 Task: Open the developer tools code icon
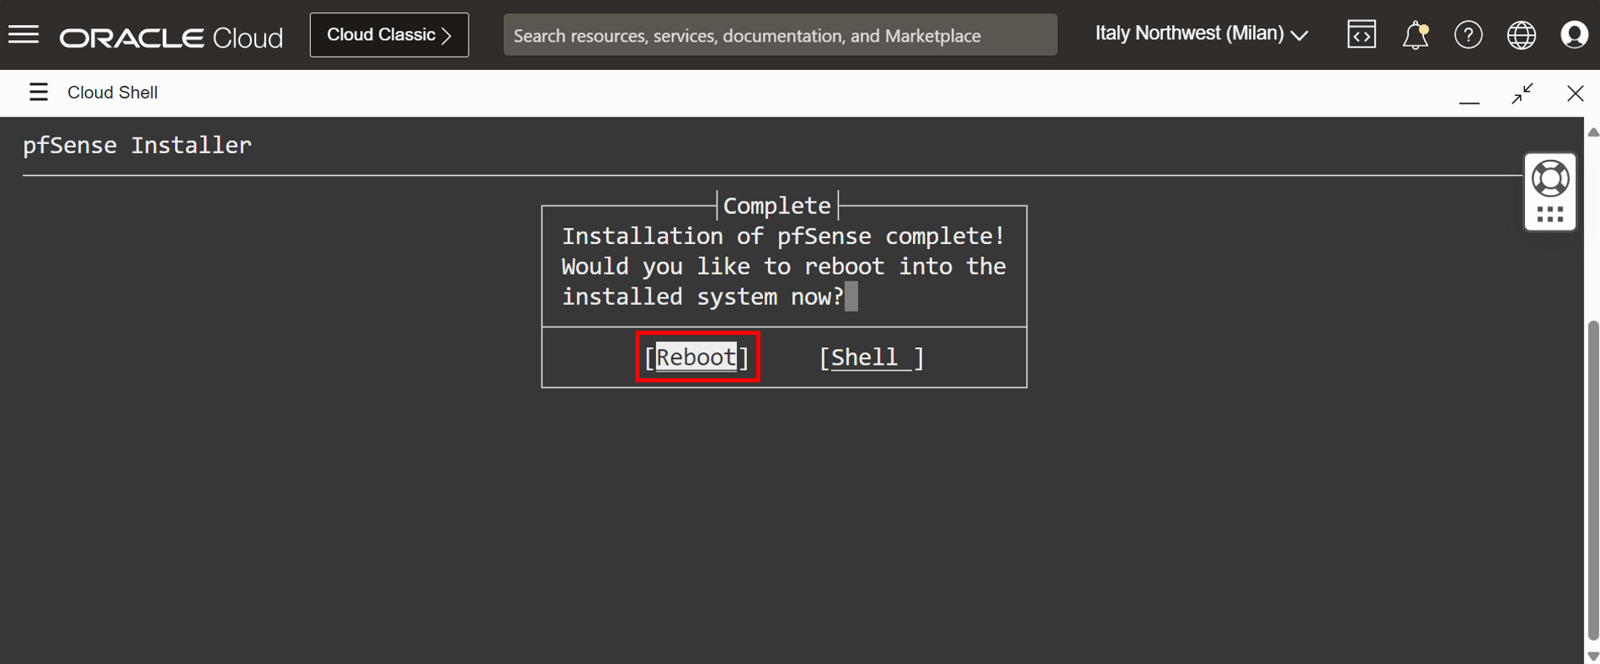coord(1361,35)
